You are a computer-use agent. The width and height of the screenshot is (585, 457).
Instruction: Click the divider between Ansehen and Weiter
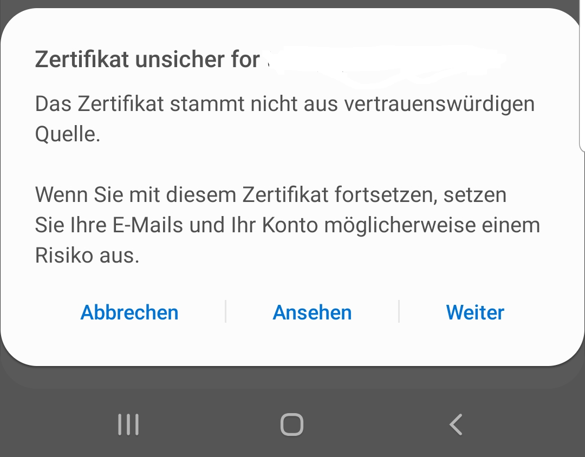[399, 312]
